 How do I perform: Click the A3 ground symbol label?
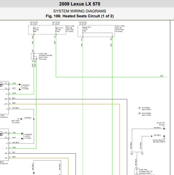click(x=164, y=138)
